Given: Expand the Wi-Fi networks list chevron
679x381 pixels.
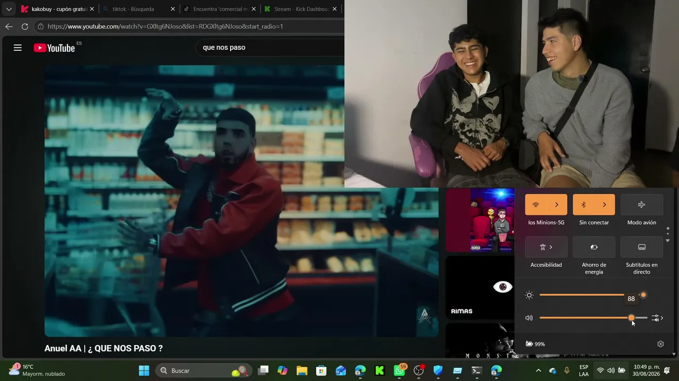Looking at the screenshot, I should 556,205.
